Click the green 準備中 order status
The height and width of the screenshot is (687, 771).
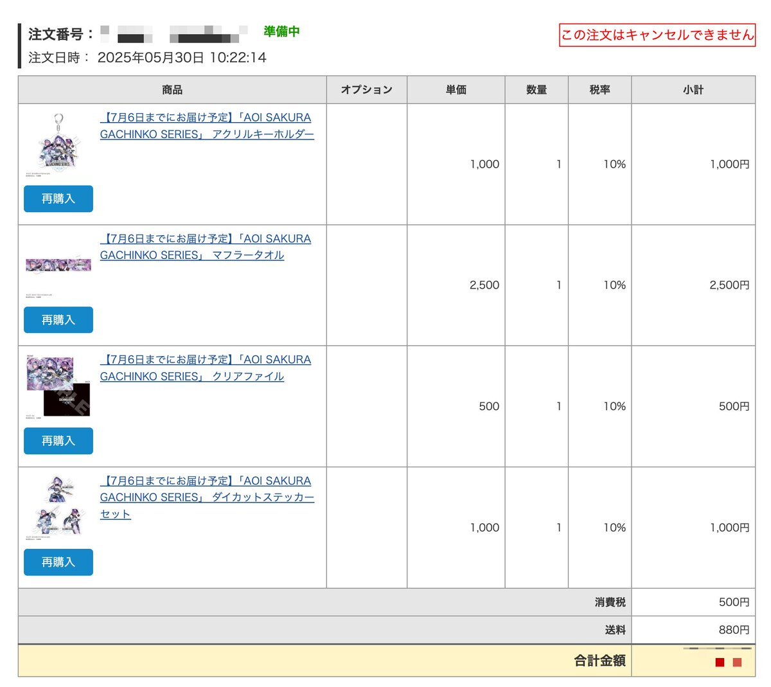point(281,31)
